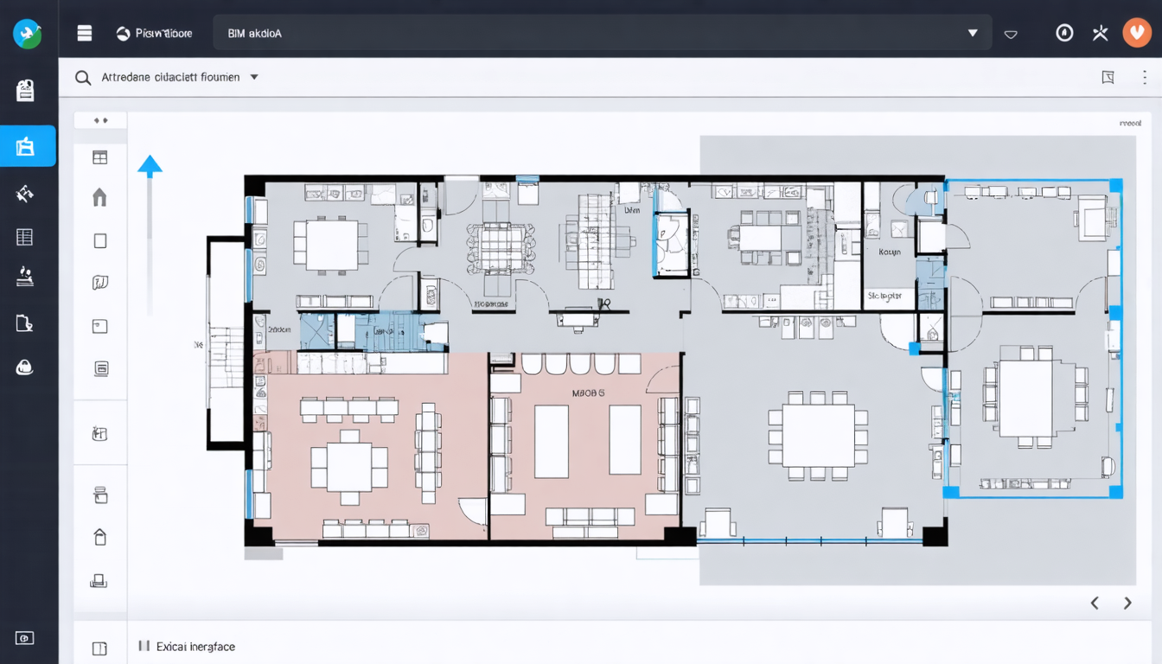Click the 'Artredane cidacialt fioumen' label
Image resolution: width=1162 pixels, height=664 pixels.
[171, 77]
